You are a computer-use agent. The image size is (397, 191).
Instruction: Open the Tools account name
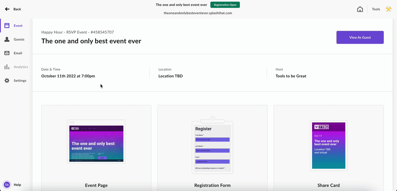[x=376, y=9]
